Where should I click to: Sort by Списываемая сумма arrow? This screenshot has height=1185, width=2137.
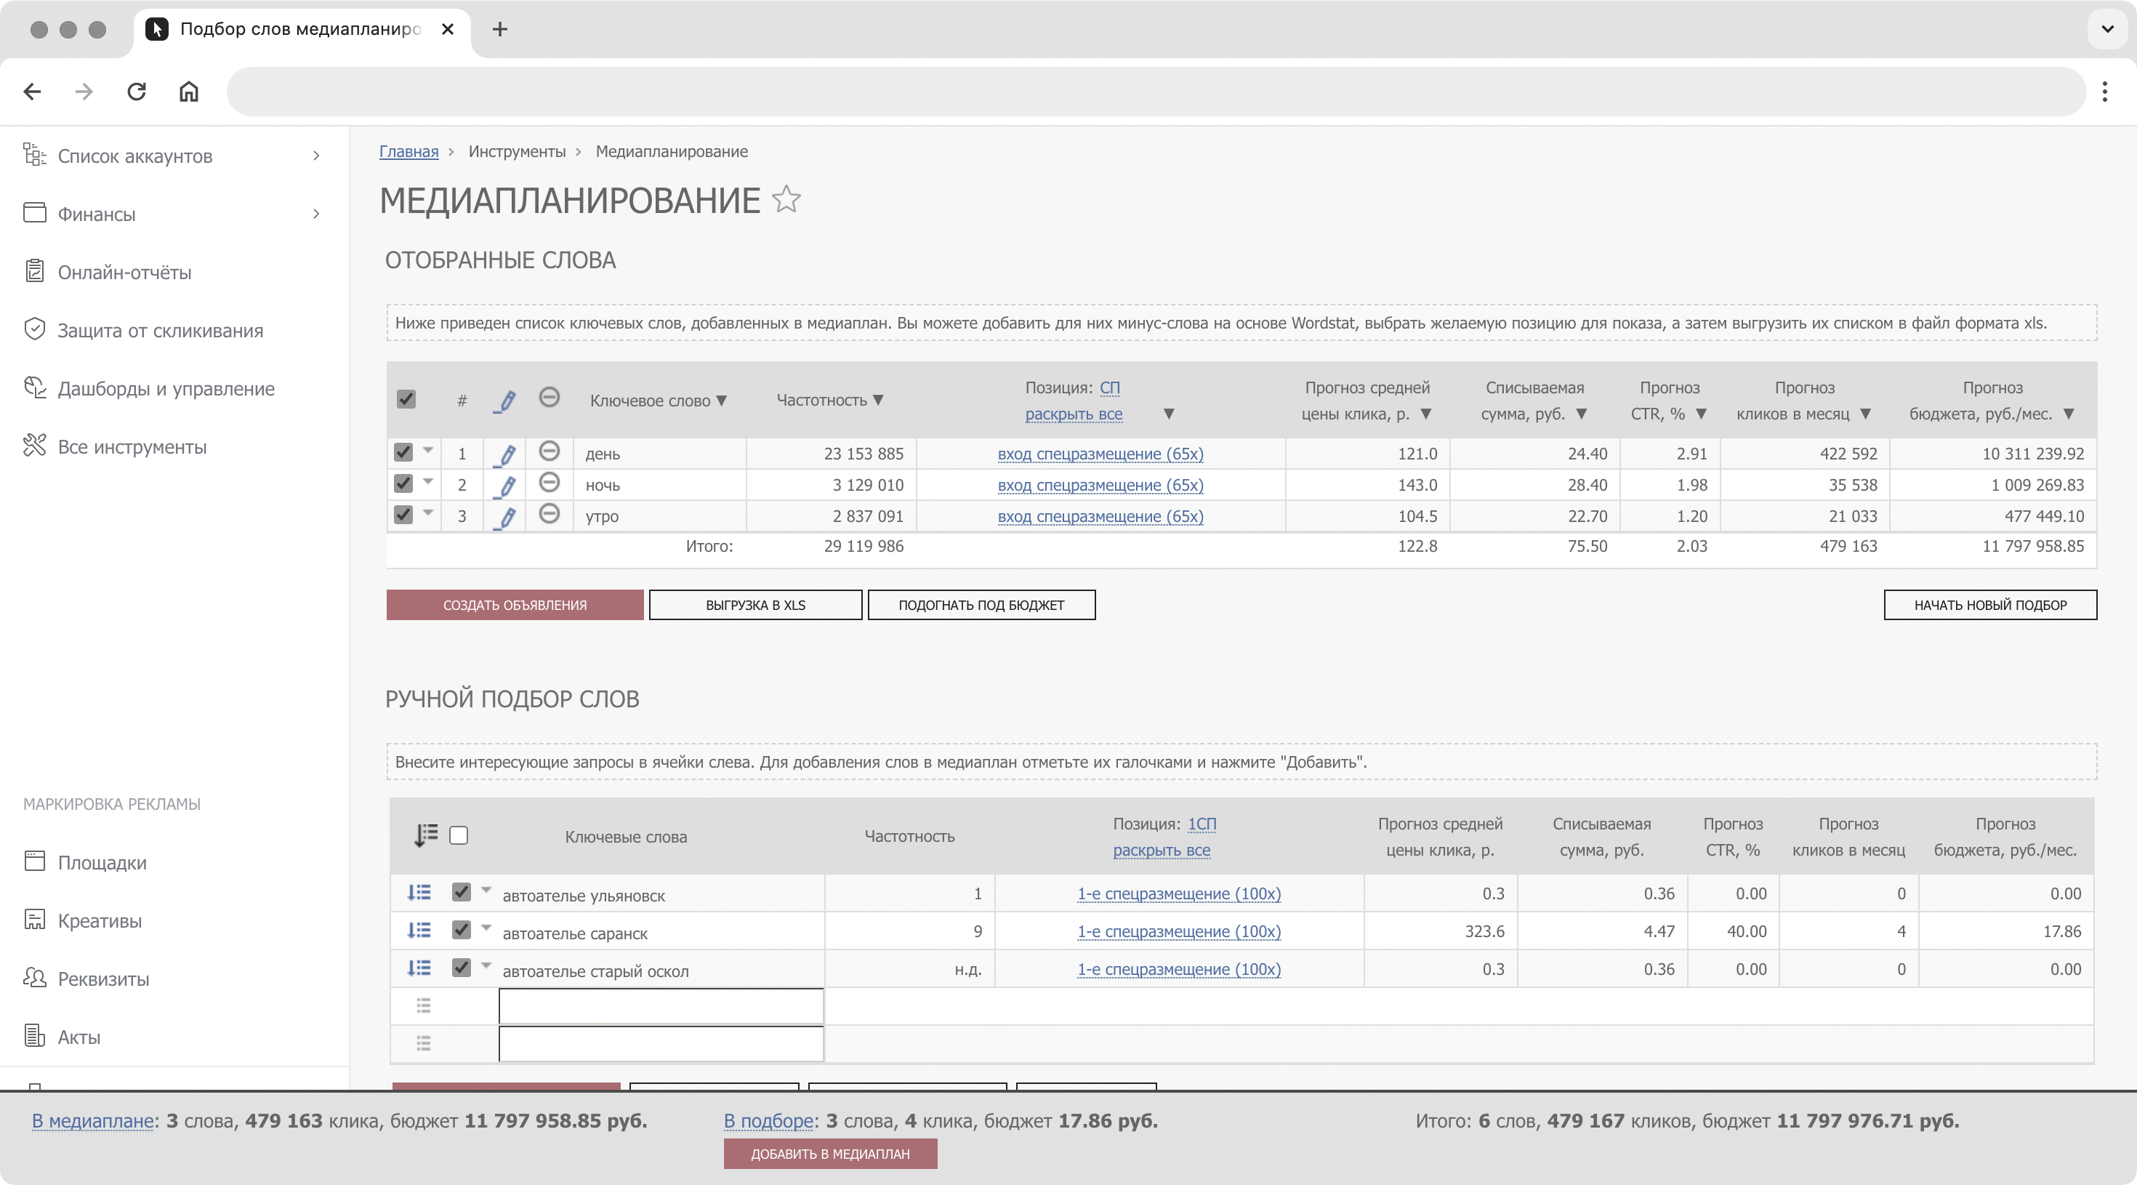point(1582,414)
